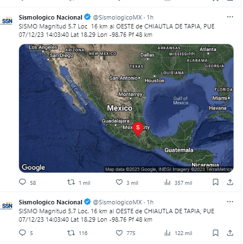
Task: Click the SSN avatar on second tweet
Action: pos(7,205)
